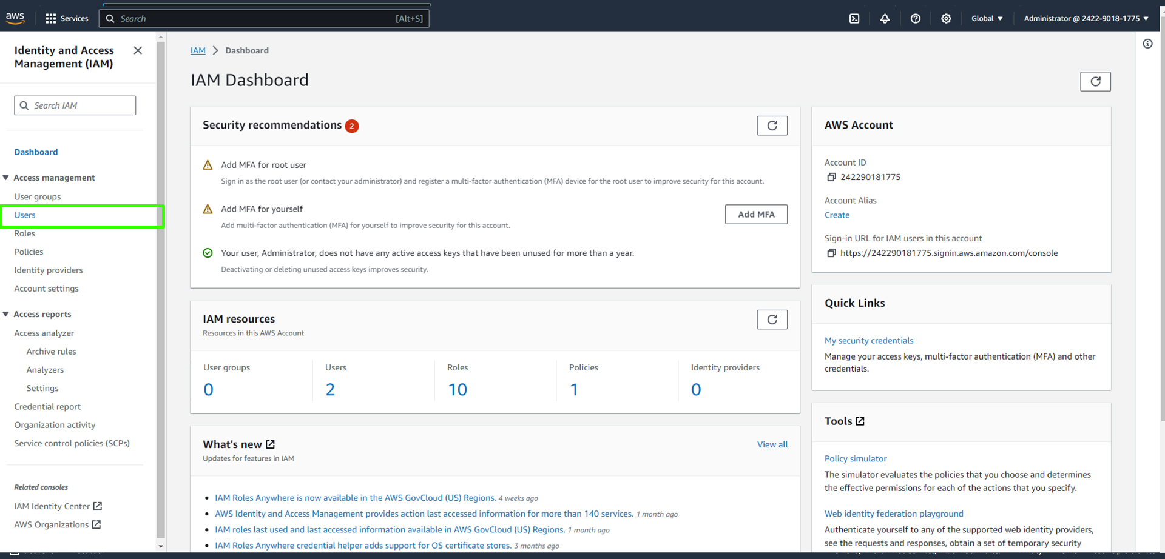Click the sidebar scrollbar down arrow

point(161,546)
